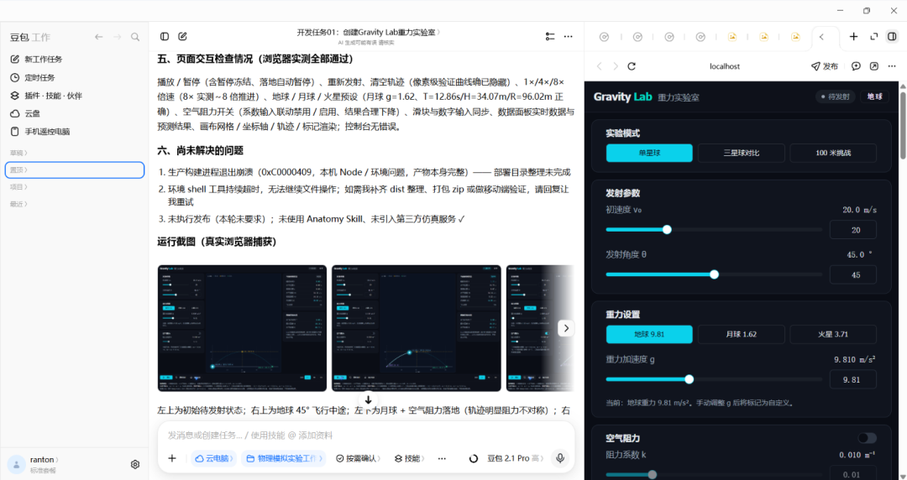This screenshot has height=480, width=907.
Task: Go back in the preview browser
Action: pos(600,66)
